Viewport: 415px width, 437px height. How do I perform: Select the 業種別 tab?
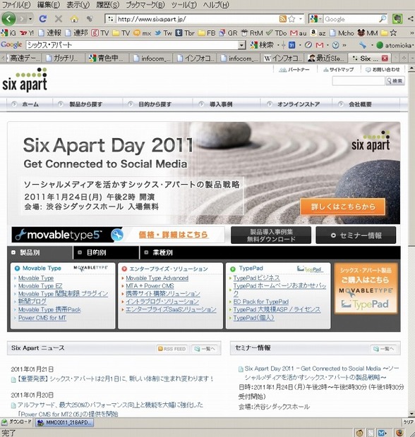coord(158,252)
